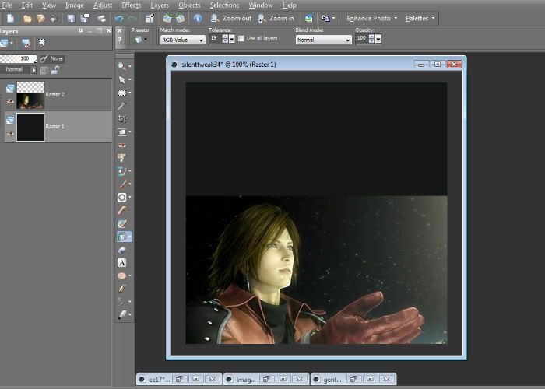Select the Pick arrow tool
This screenshot has height=389, width=545.
(x=121, y=79)
